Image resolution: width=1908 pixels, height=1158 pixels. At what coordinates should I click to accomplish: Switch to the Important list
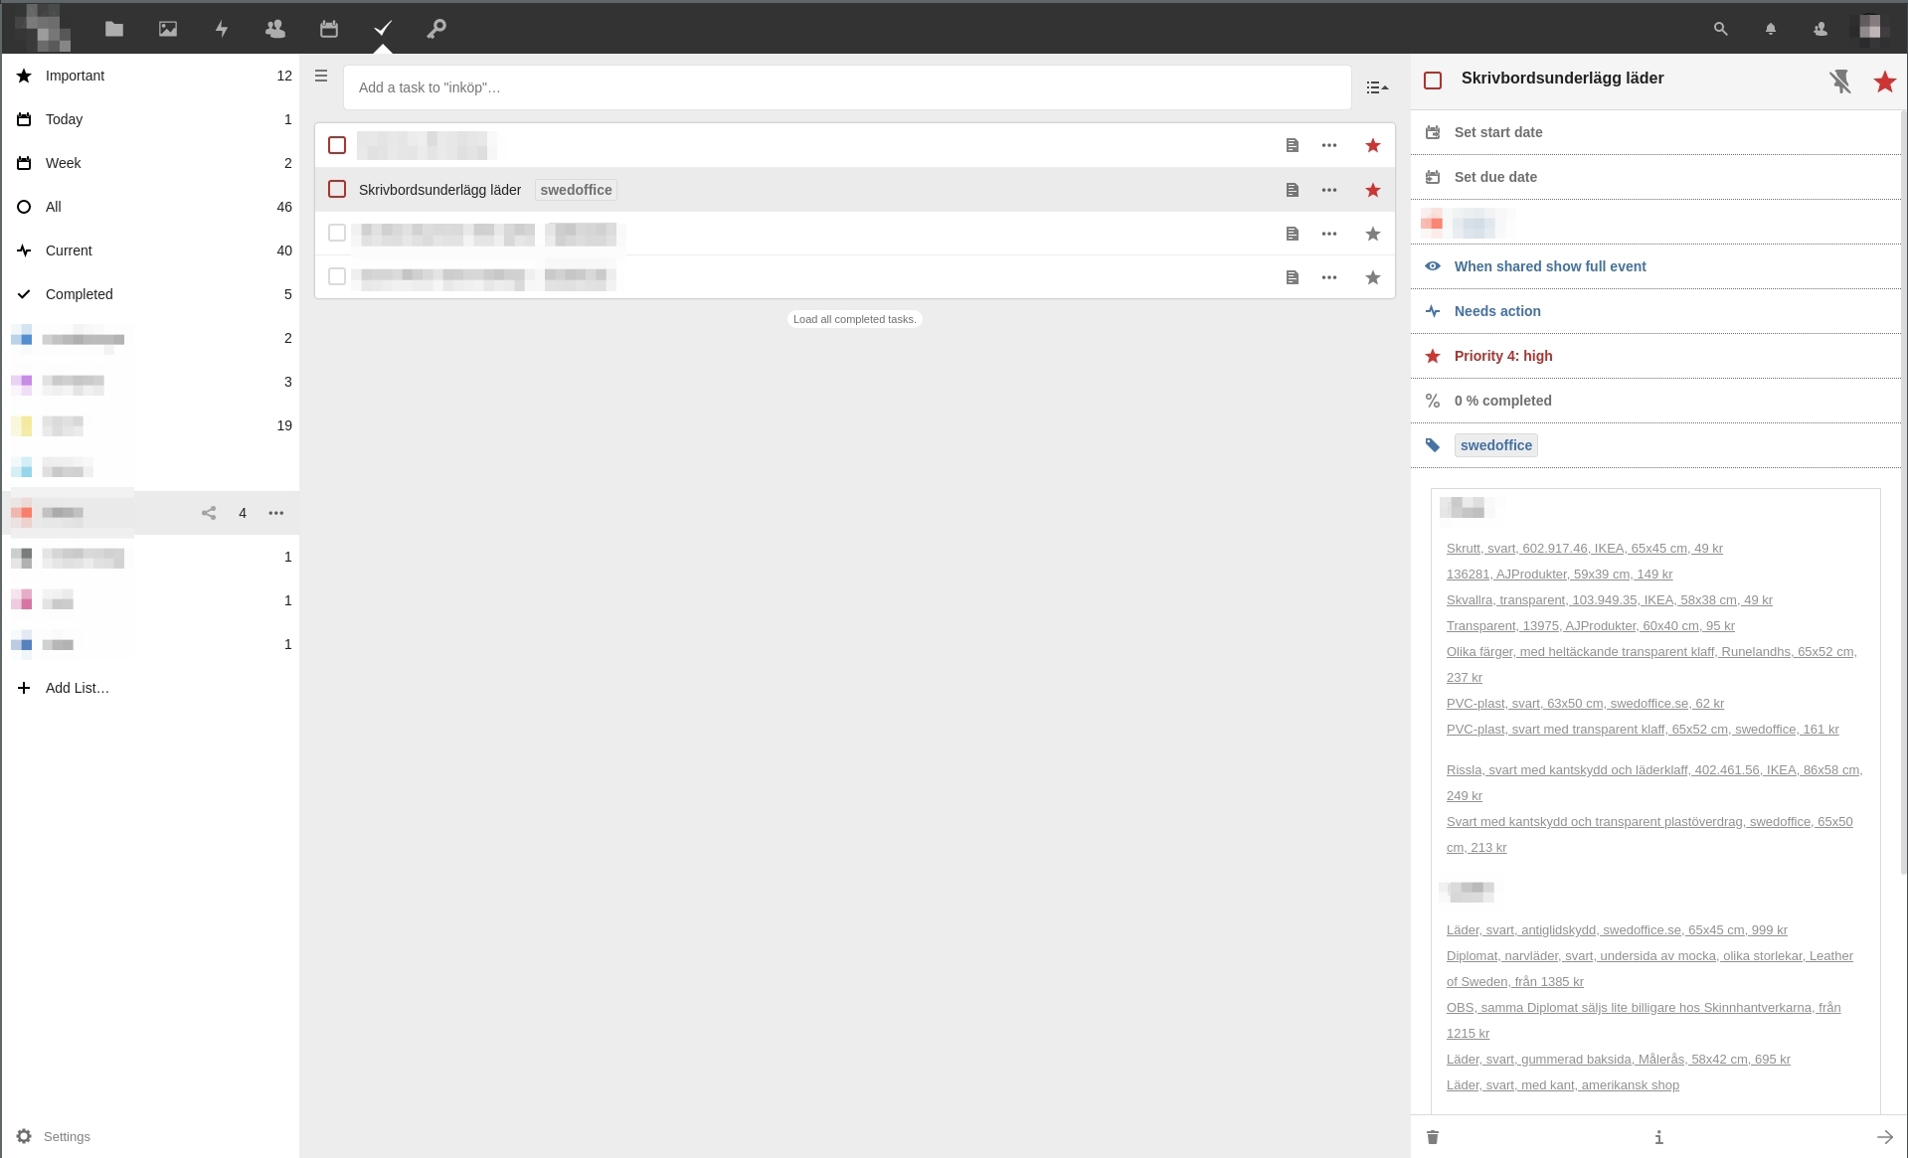[76, 76]
